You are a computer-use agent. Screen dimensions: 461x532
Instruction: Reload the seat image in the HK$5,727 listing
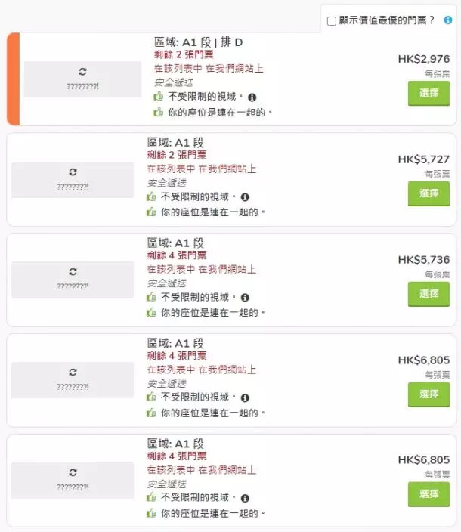tap(73, 171)
